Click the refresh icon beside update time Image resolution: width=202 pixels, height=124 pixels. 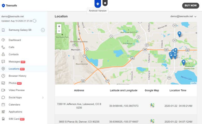click(x=35, y=21)
